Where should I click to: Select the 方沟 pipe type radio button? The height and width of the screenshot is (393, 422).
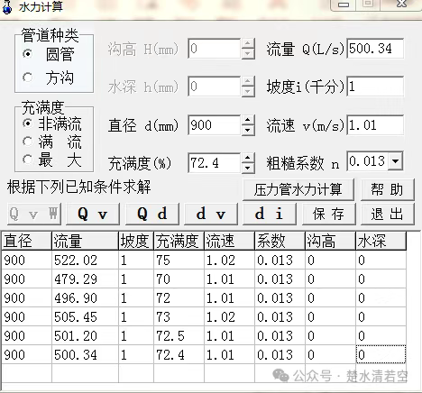click(x=27, y=78)
